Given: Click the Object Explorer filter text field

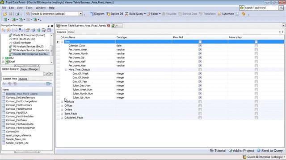Looking at the screenshot, I should point(23,74).
